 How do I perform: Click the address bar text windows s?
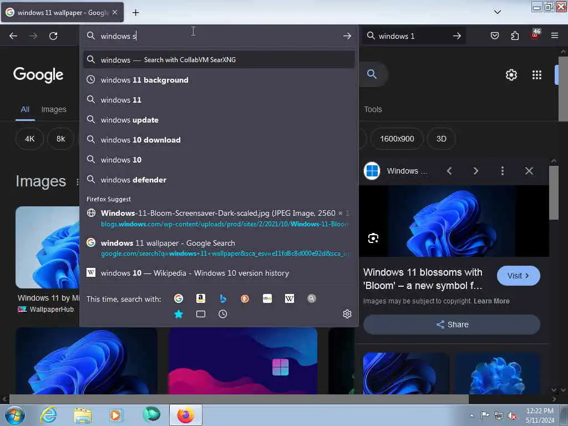[x=119, y=36]
